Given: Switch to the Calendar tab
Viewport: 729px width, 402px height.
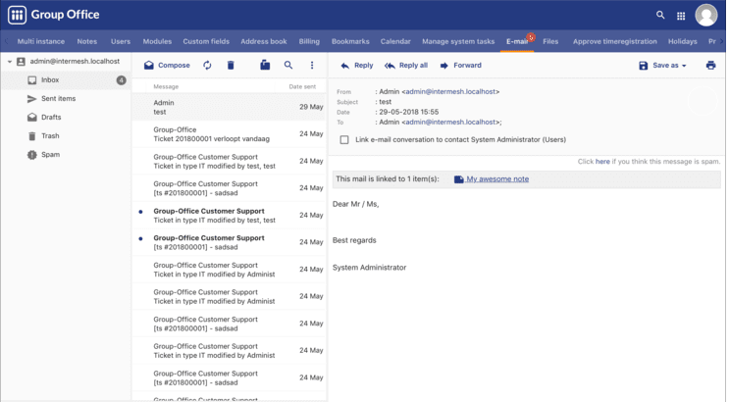Looking at the screenshot, I should 395,41.
